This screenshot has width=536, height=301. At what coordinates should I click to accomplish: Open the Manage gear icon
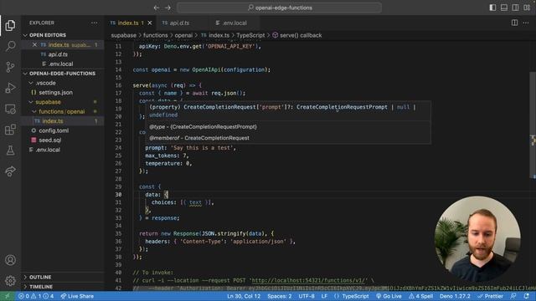[10, 281]
